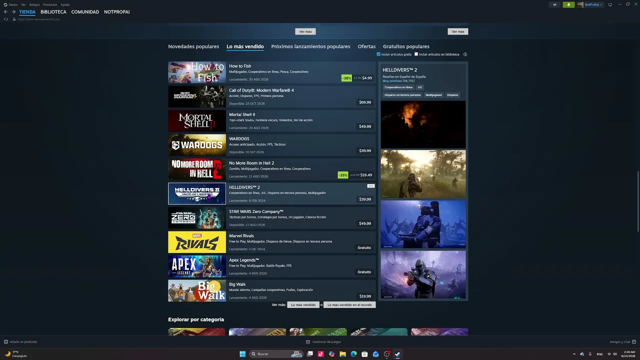
Task: Open the Copilot taskbar icon
Action: pyautogui.click(x=331, y=354)
